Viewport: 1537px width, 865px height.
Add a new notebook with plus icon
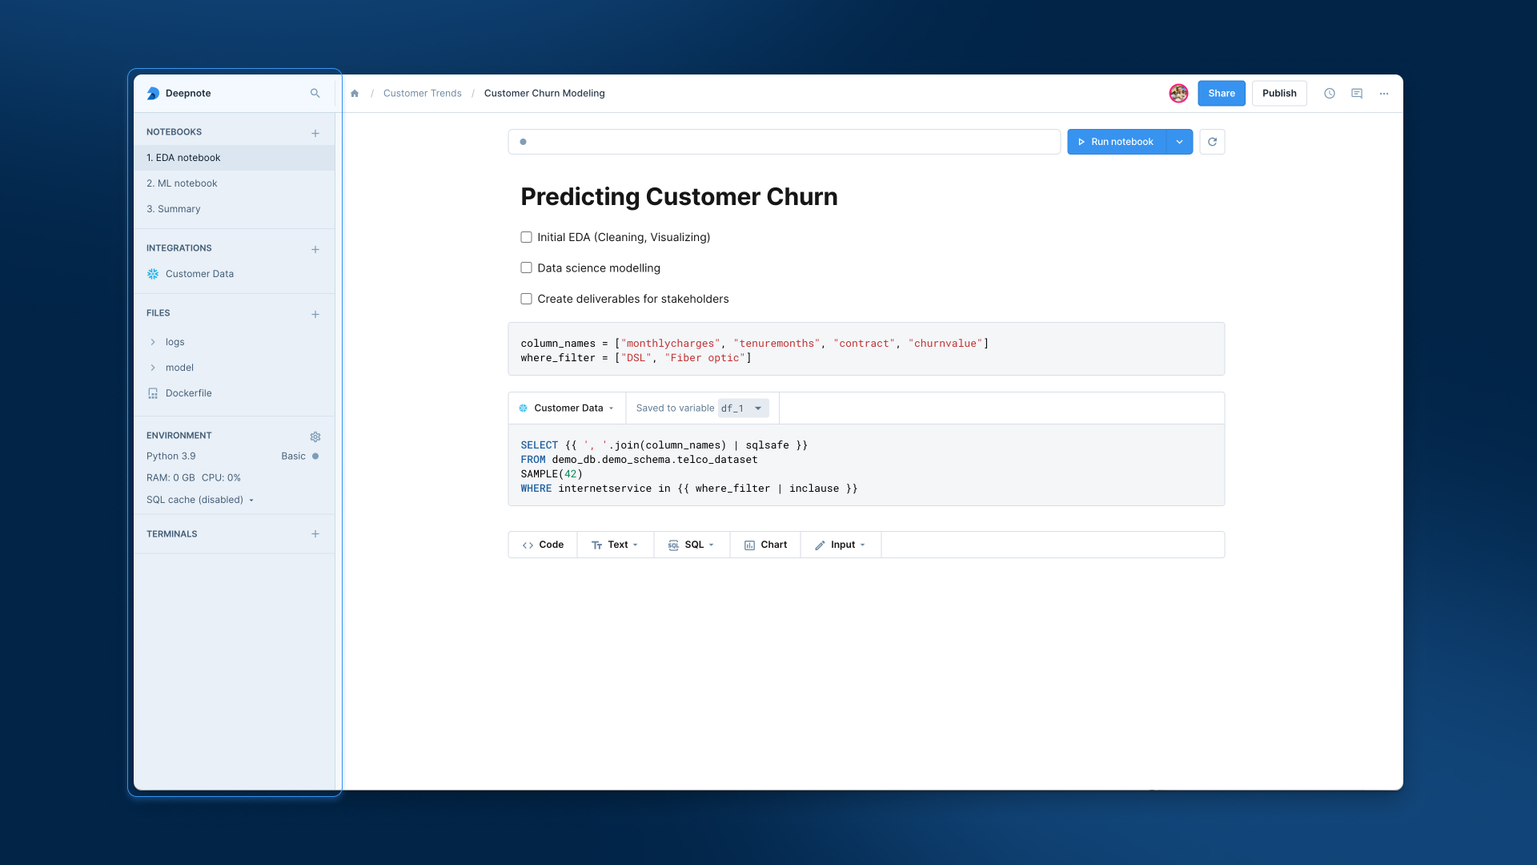(x=315, y=133)
